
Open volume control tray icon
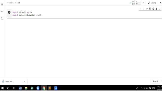point(147,88)
